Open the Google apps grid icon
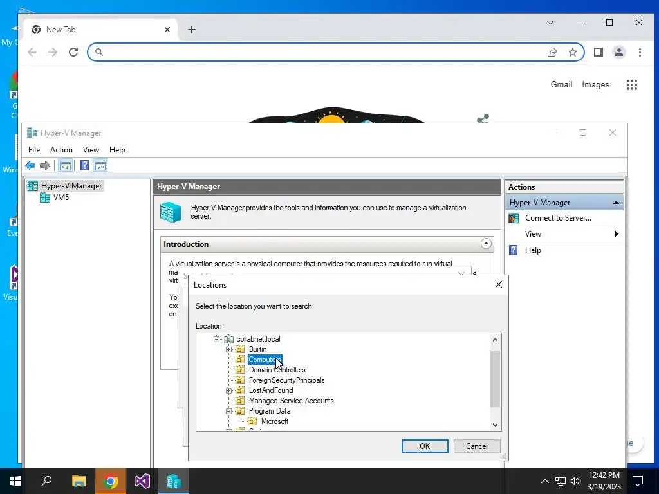 coord(632,85)
